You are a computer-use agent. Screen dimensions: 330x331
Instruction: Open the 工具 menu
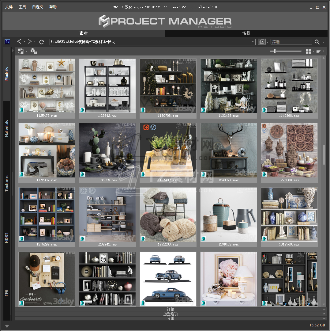[x=22, y=7]
